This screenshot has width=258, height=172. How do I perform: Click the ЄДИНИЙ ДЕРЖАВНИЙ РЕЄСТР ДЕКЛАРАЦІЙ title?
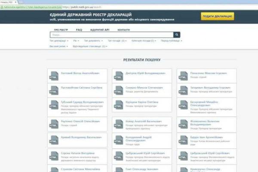coord(91,15)
